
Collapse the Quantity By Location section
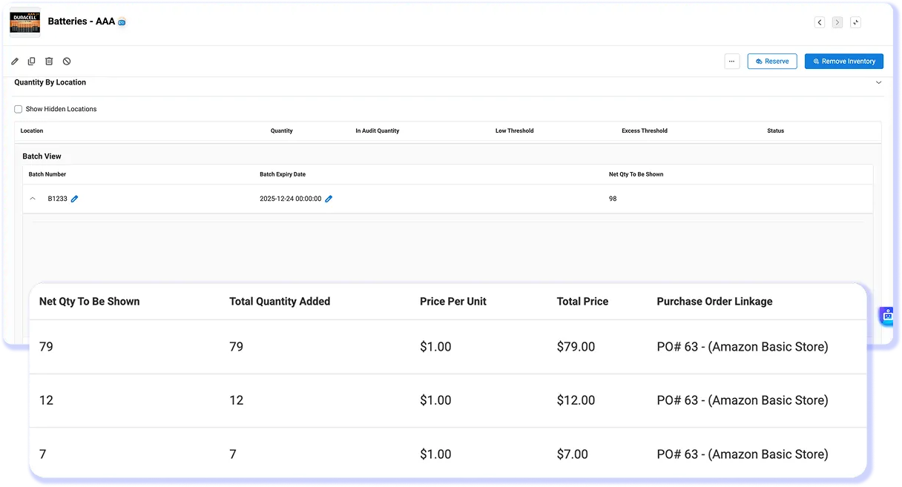pos(878,82)
